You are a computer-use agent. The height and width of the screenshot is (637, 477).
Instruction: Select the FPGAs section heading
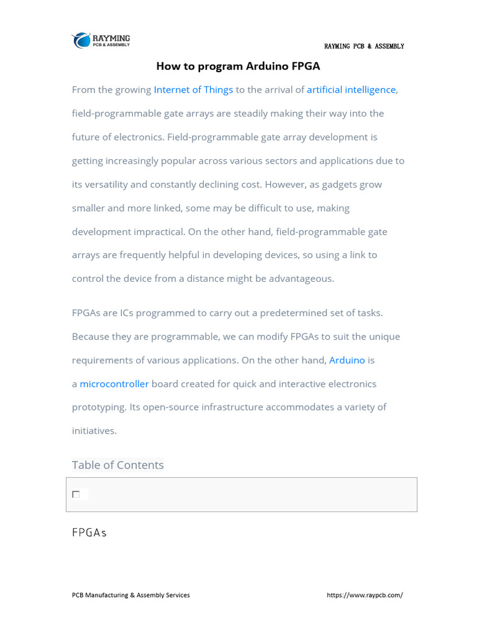click(x=89, y=532)
